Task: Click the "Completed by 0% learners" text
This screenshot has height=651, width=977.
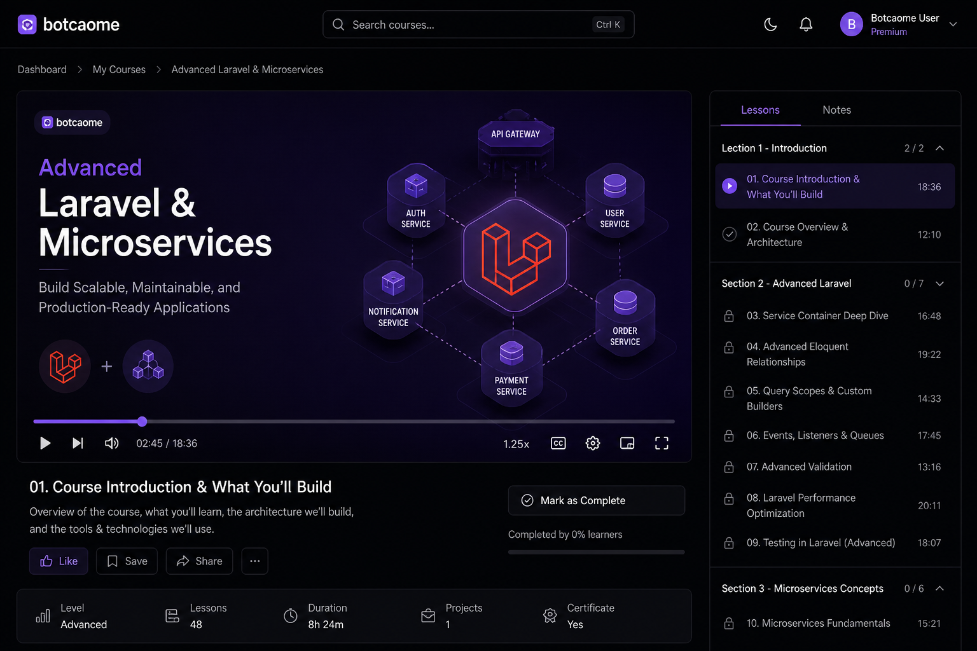Action: point(565,535)
